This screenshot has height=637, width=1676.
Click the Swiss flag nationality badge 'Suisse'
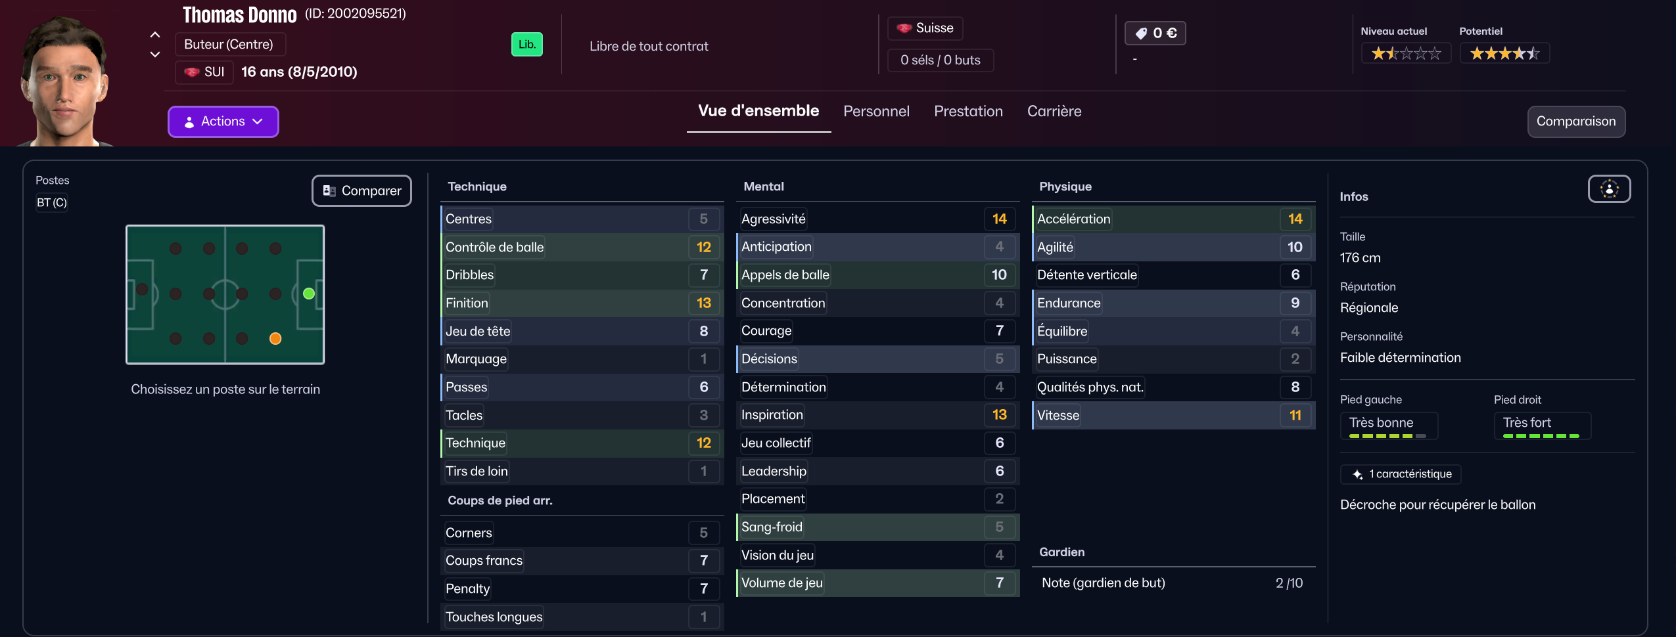coord(925,28)
